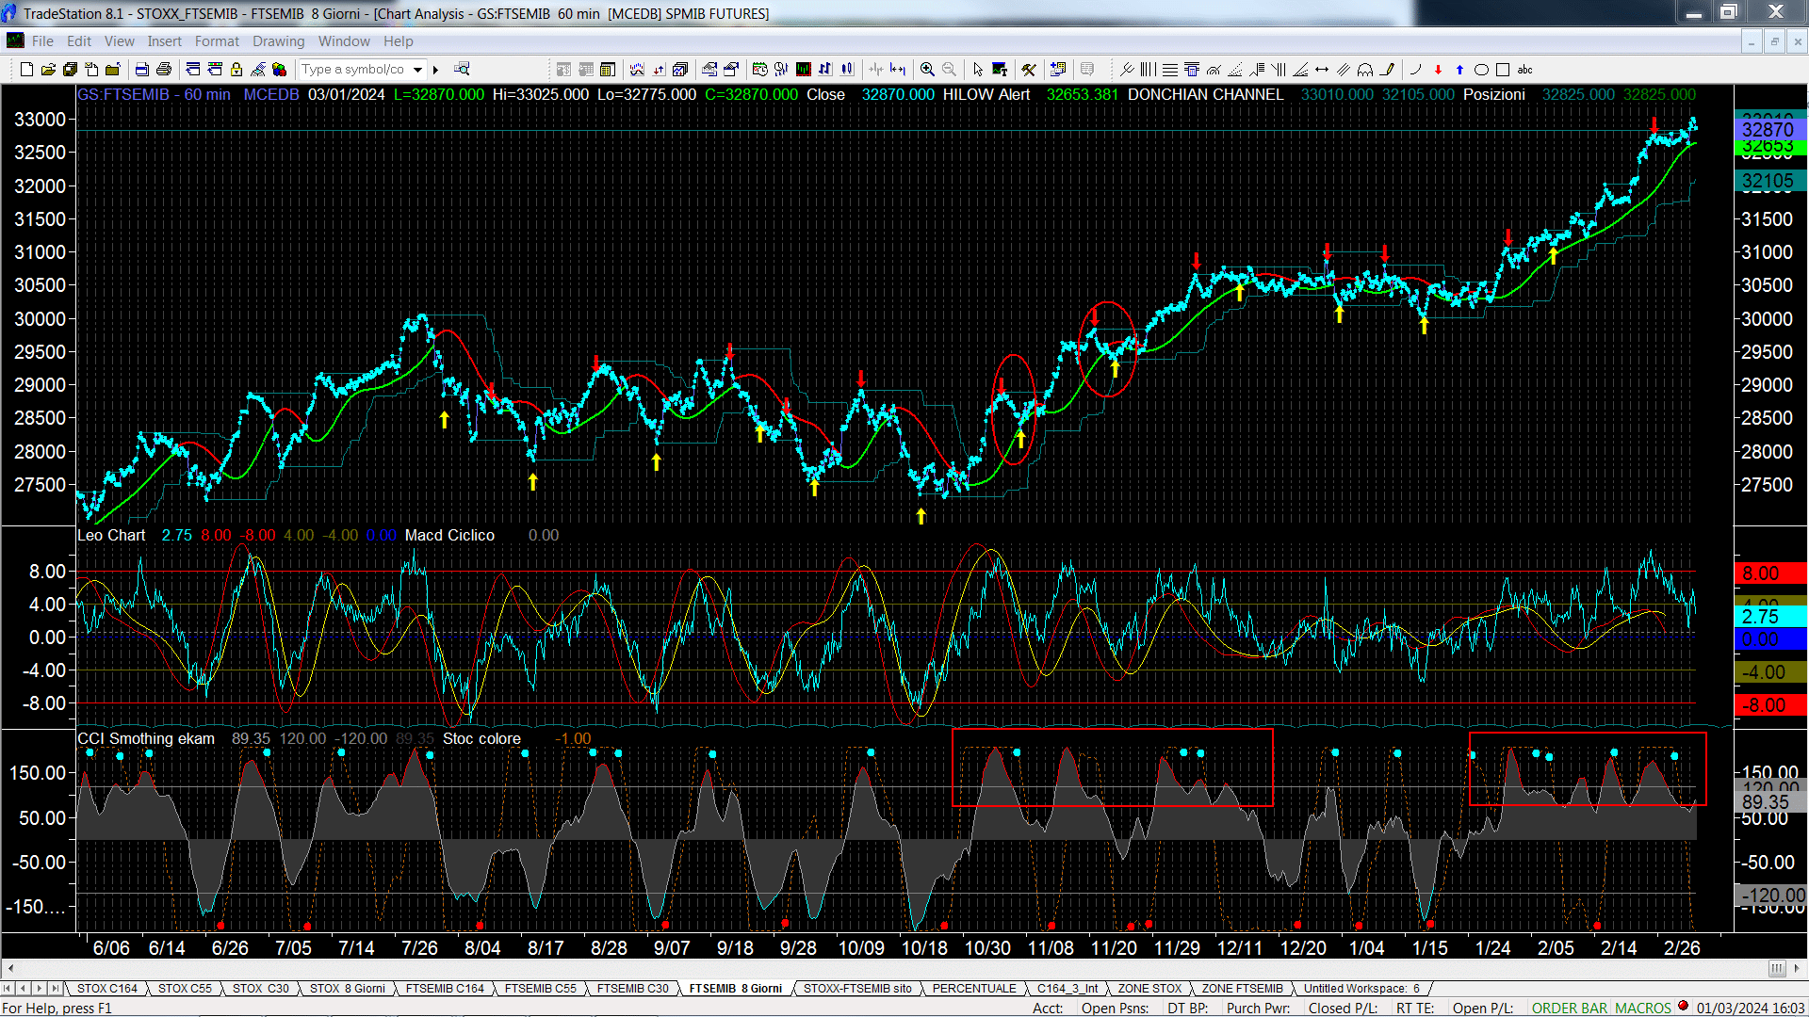Click the hammer and wrench tools icon
The width and height of the screenshot is (1809, 1017).
click(x=1029, y=69)
